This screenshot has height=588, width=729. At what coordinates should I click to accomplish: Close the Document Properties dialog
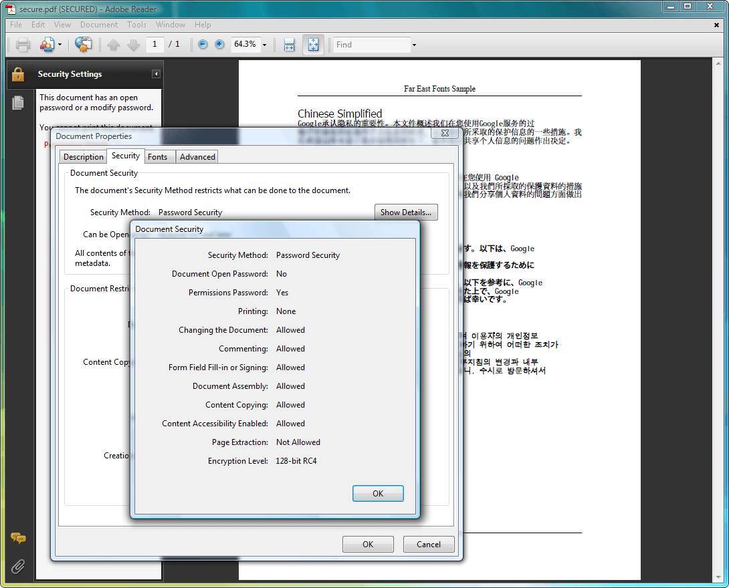[x=445, y=133]
